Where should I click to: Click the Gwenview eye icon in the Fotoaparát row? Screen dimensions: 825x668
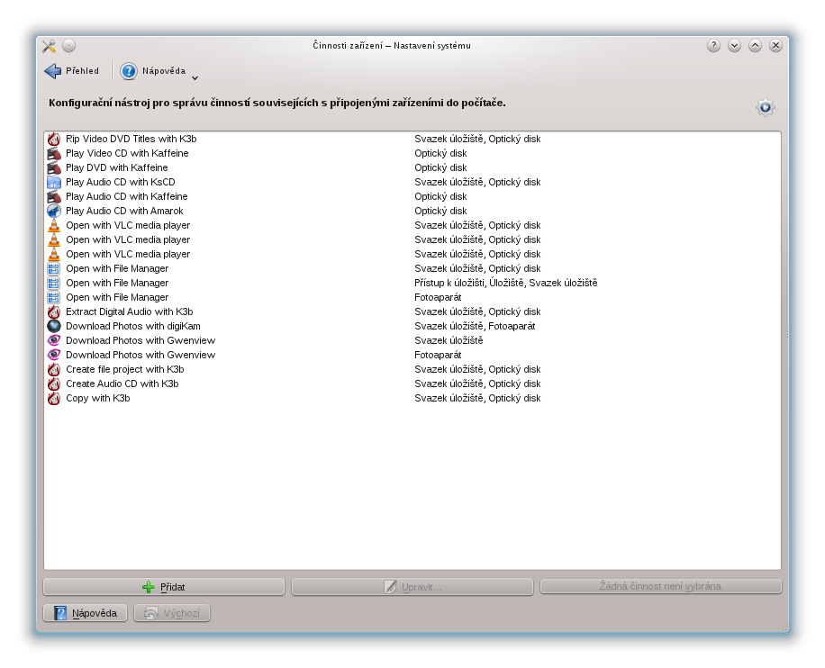(x=54, y=355)
